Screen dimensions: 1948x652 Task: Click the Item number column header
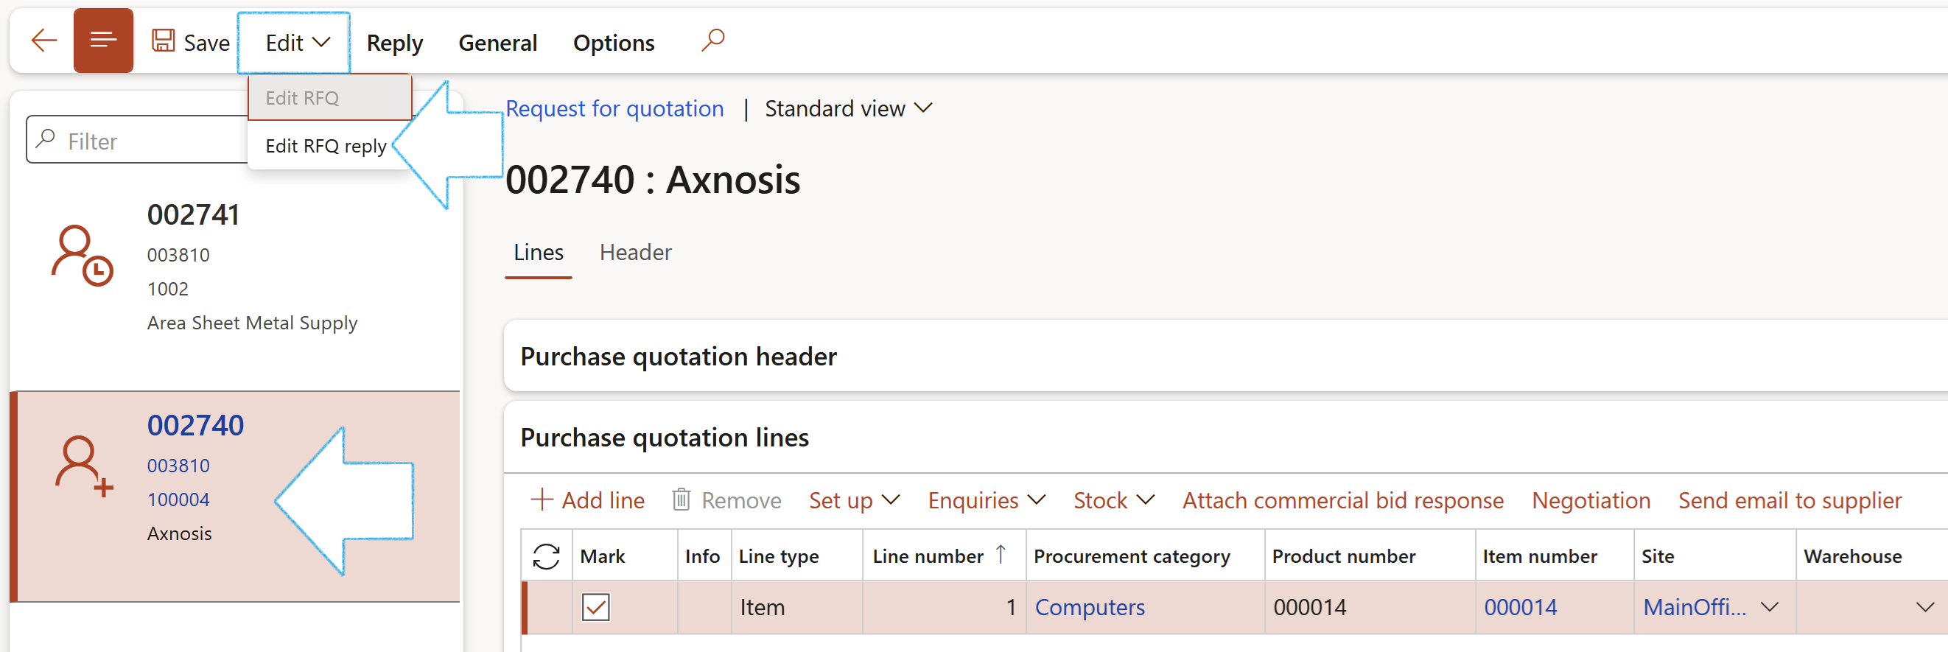[1540, 556]
